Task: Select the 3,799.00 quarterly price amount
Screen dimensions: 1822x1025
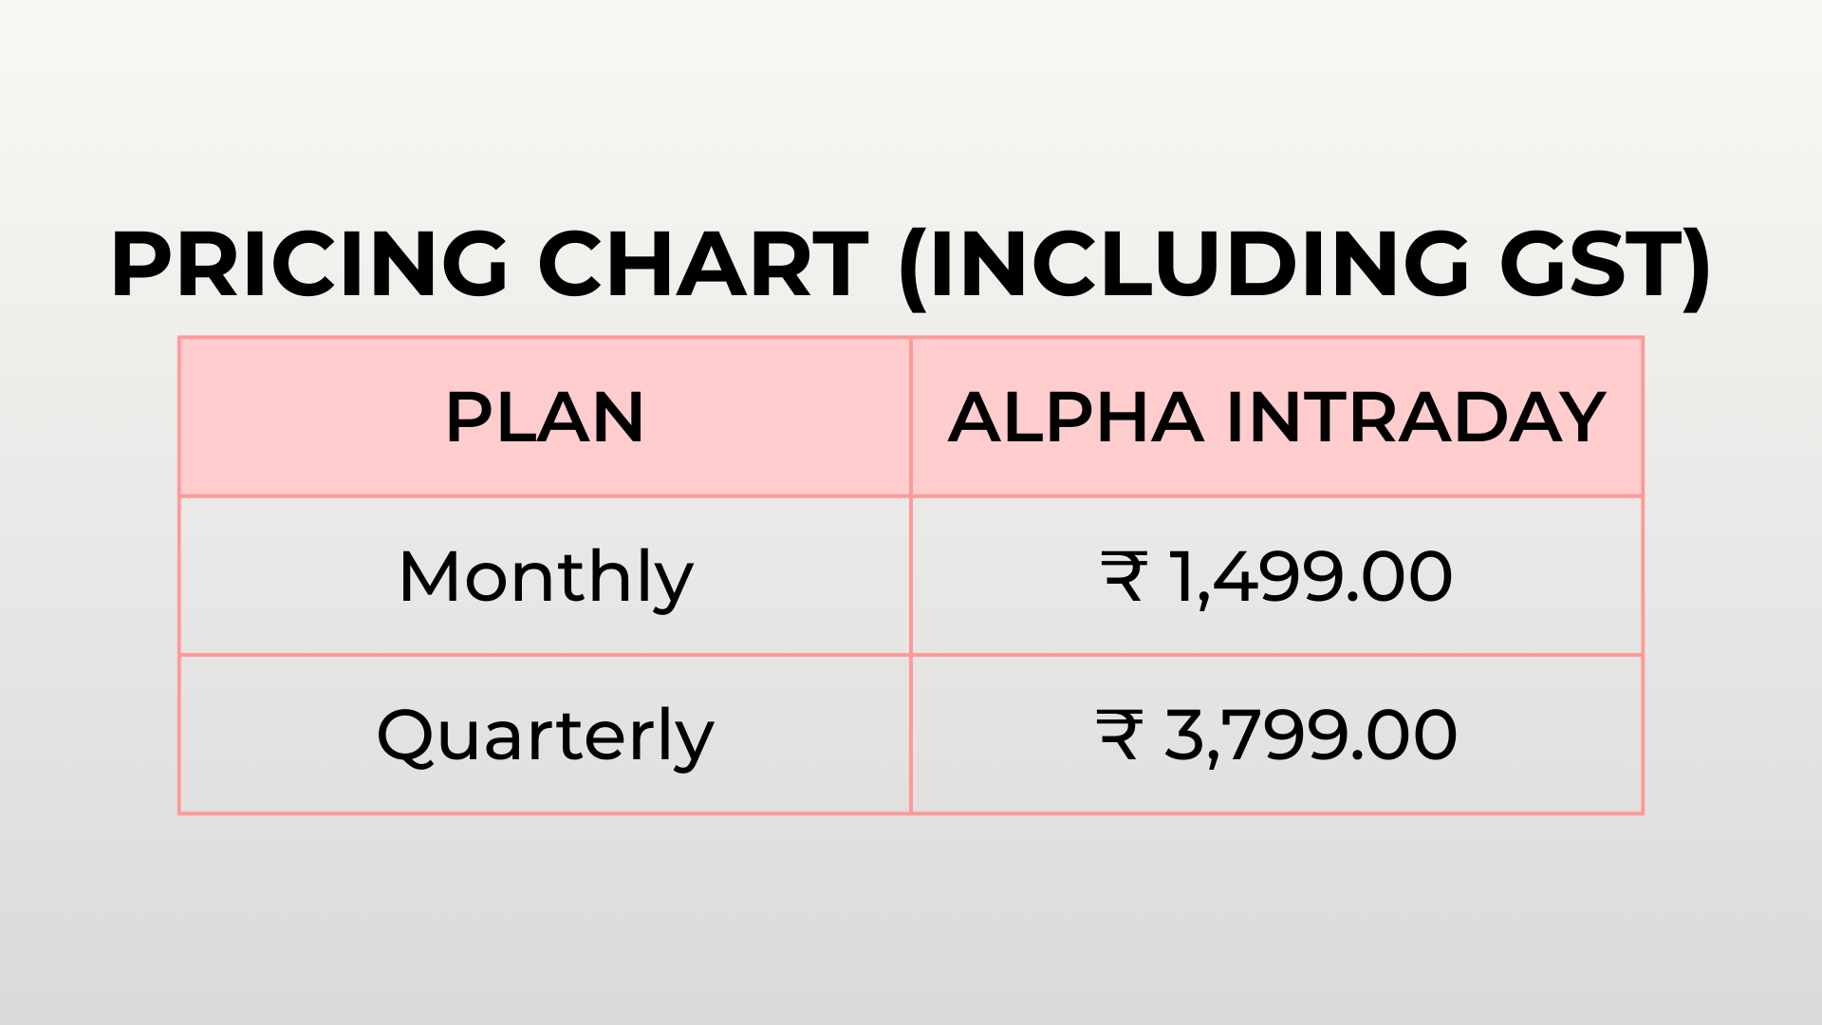Action: [x=1310, y=735]
